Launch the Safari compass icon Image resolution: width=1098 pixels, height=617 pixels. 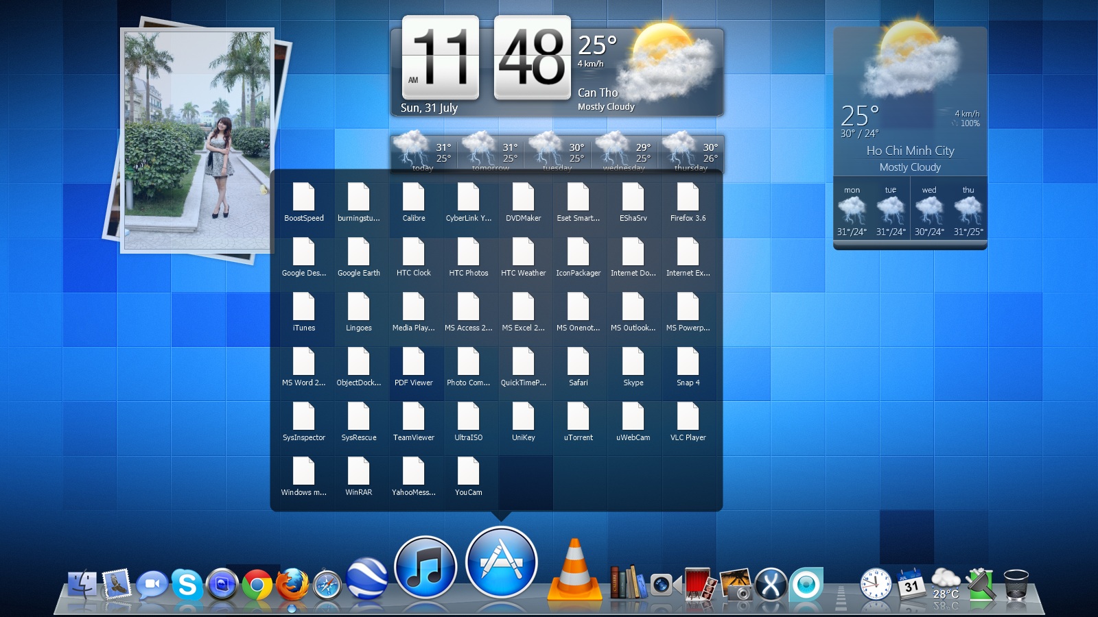click(x=327, y=585)
